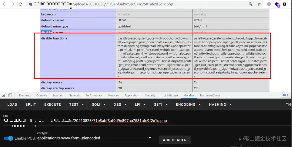This screenshot has height=147, width=292.
Task: Expand the XSS dropdown menu
Action: 120,104
